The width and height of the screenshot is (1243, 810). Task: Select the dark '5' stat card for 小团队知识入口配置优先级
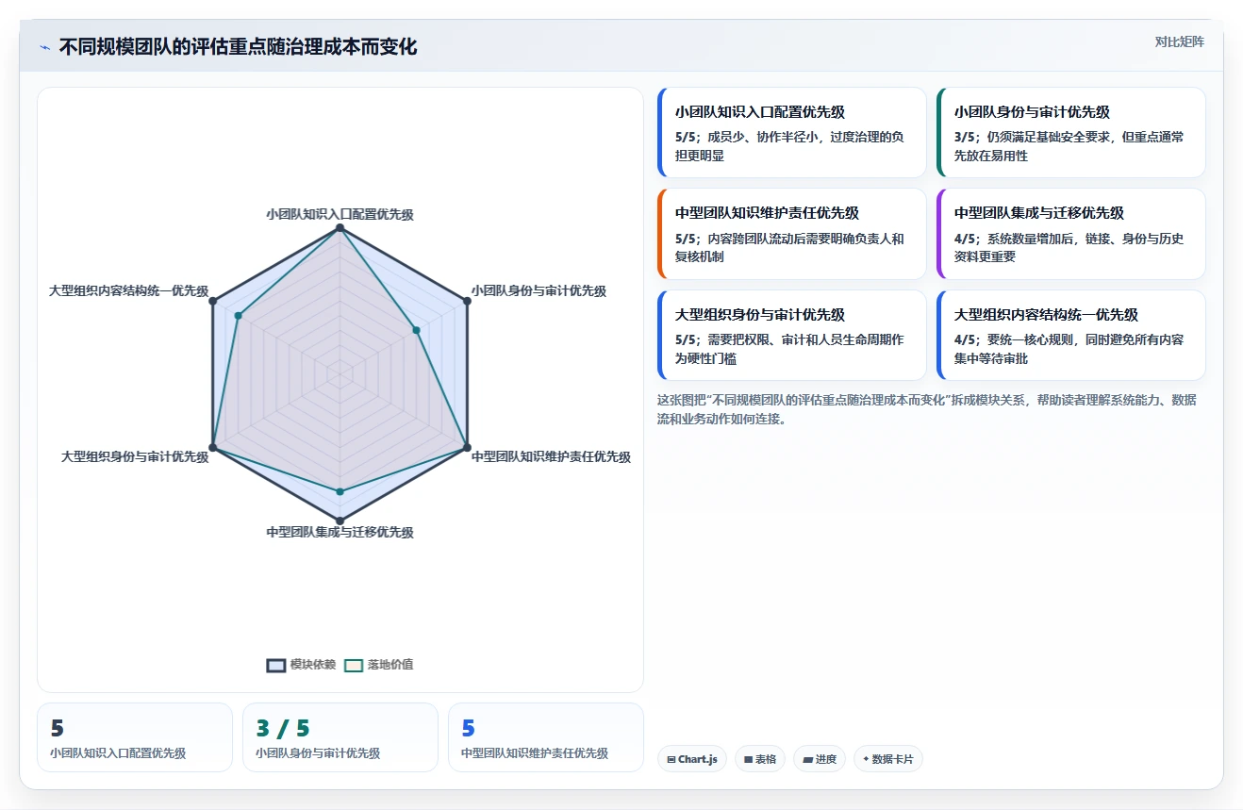(x=135, y=737)
